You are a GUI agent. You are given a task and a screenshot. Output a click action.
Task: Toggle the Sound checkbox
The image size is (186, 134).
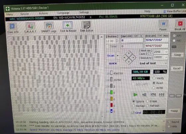click(169, 122)
